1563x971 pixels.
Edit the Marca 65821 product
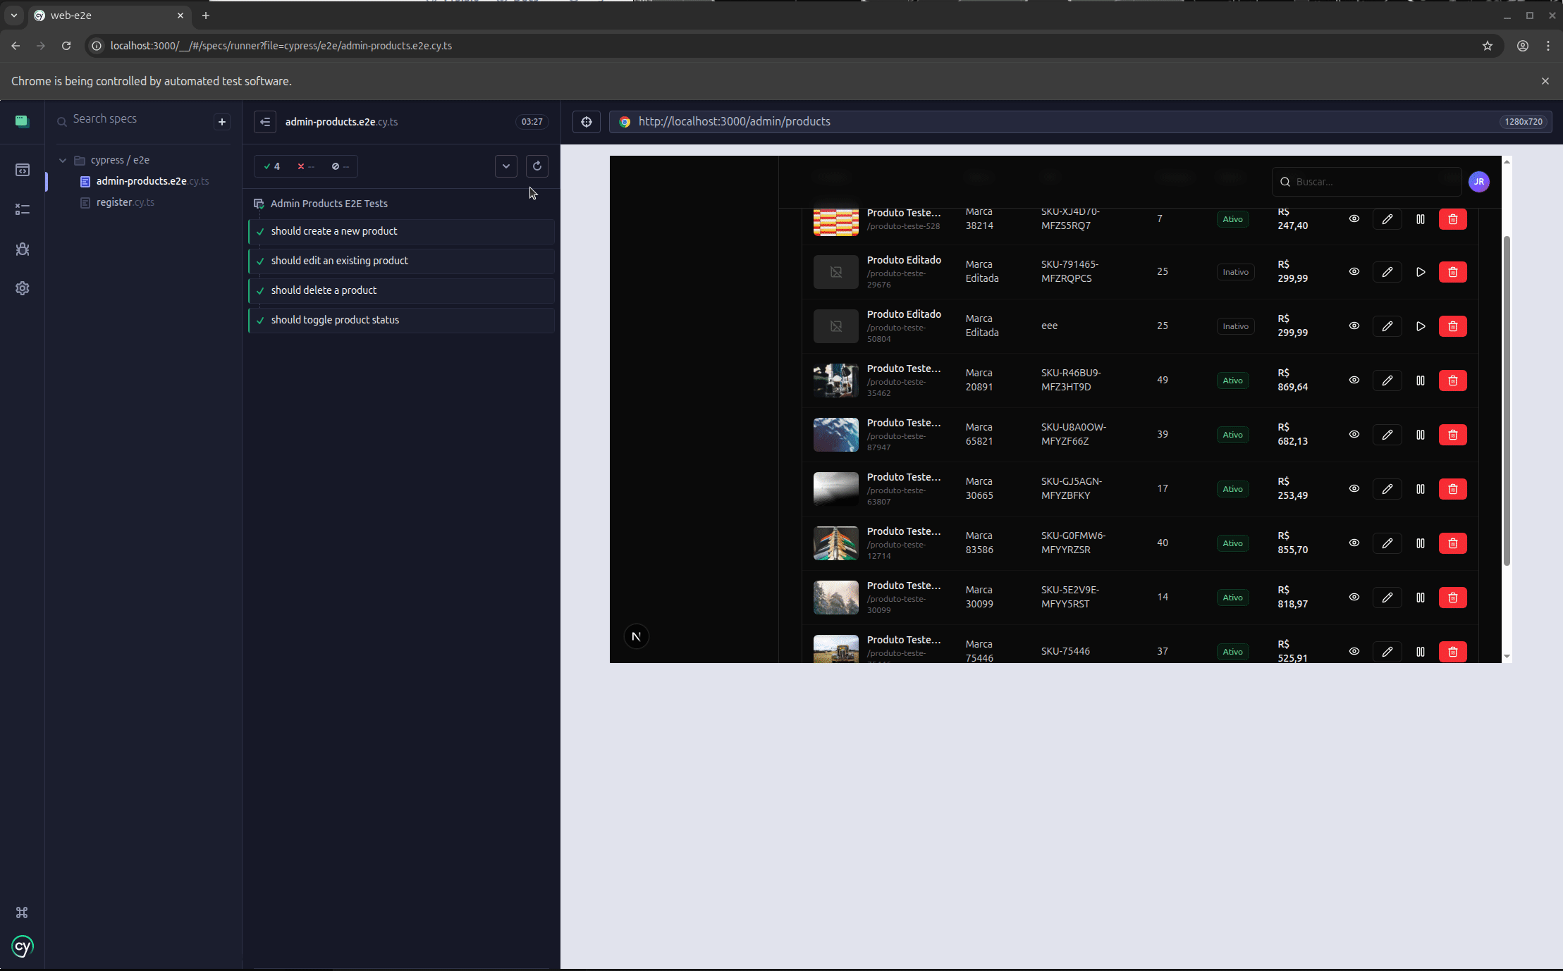click(x=1387, y=435)
